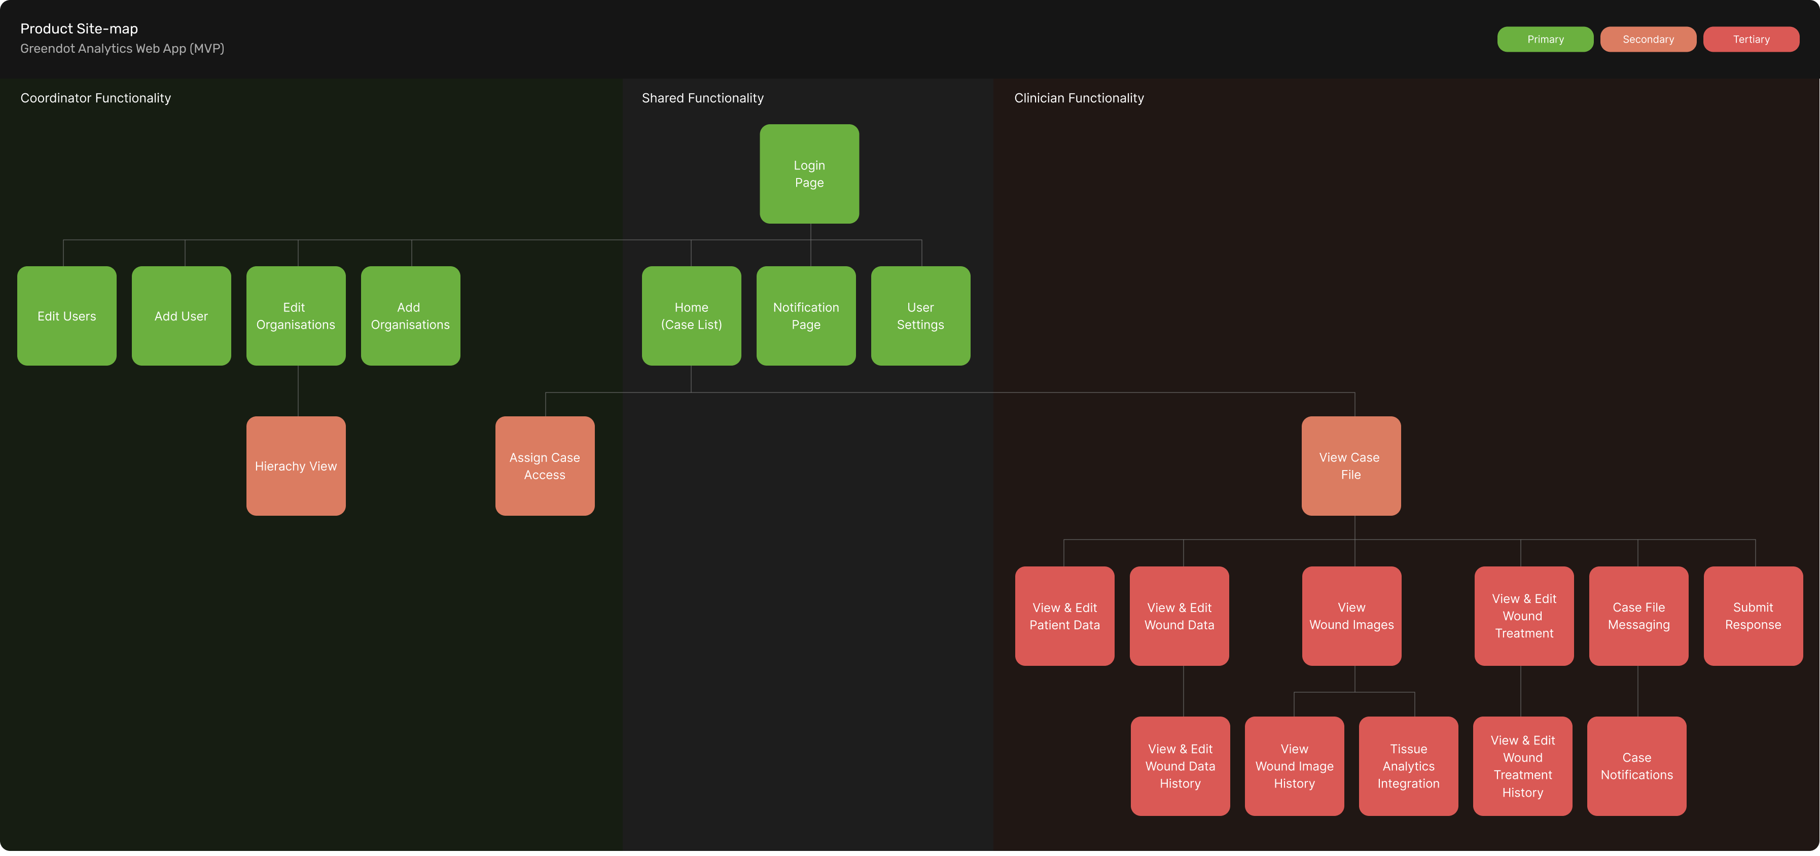Select the Assign Case Access box

coord(544,466)
